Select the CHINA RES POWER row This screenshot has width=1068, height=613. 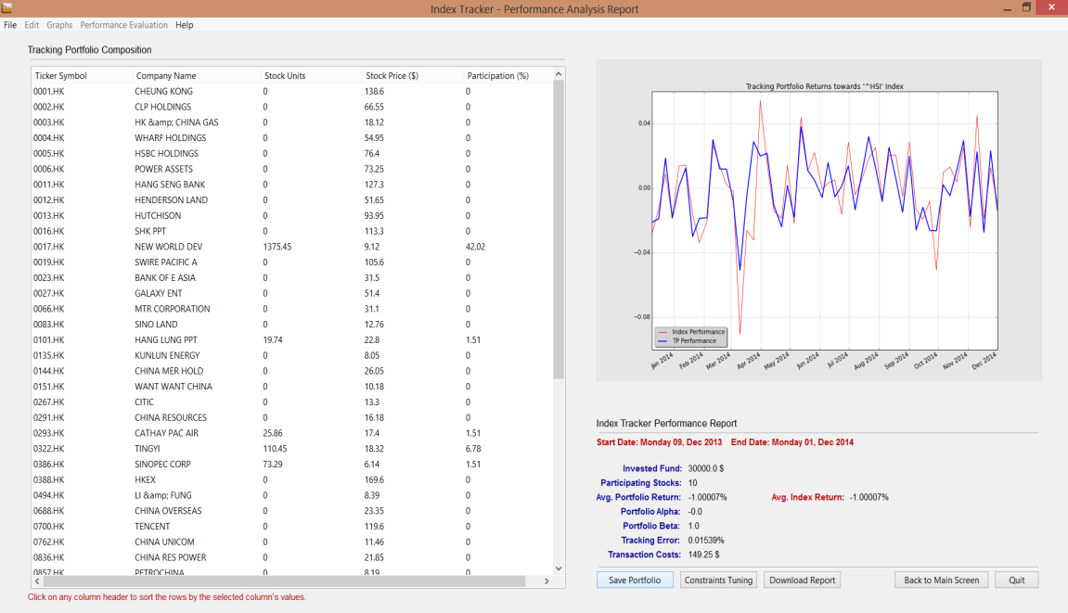click(291, 558)
